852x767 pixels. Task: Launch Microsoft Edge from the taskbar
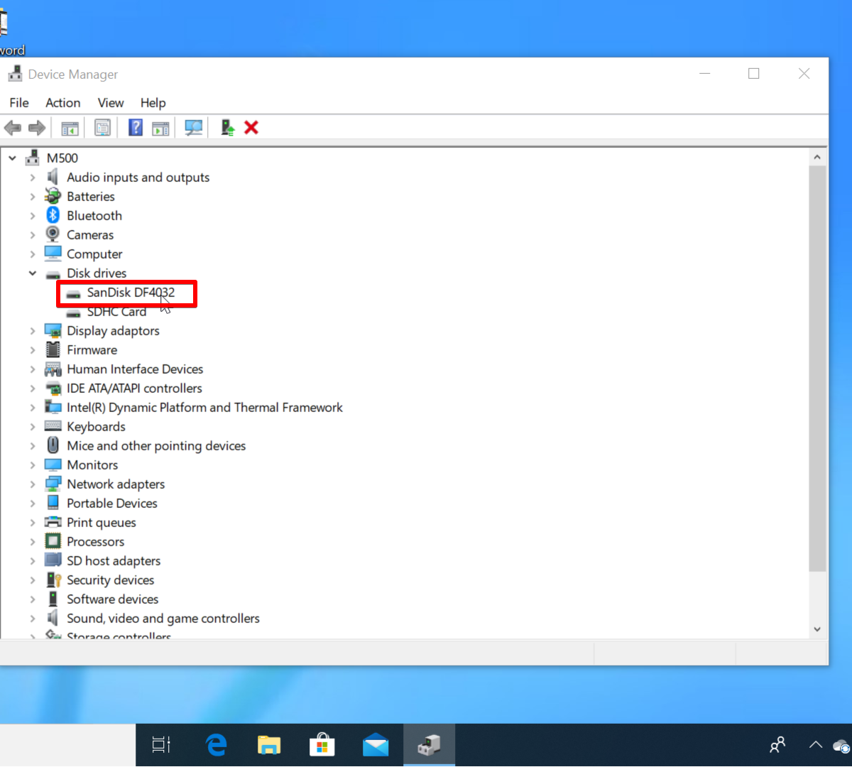pos(216,745)
